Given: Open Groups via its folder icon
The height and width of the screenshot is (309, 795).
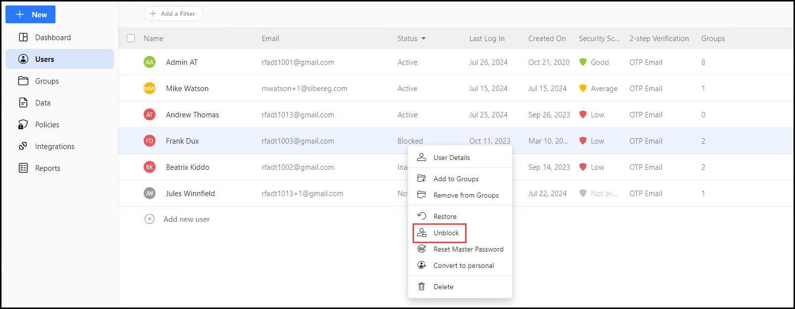Looking at the screenshot, I should coord(23,81).
